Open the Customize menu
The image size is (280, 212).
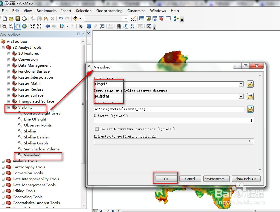pos(136,11)
